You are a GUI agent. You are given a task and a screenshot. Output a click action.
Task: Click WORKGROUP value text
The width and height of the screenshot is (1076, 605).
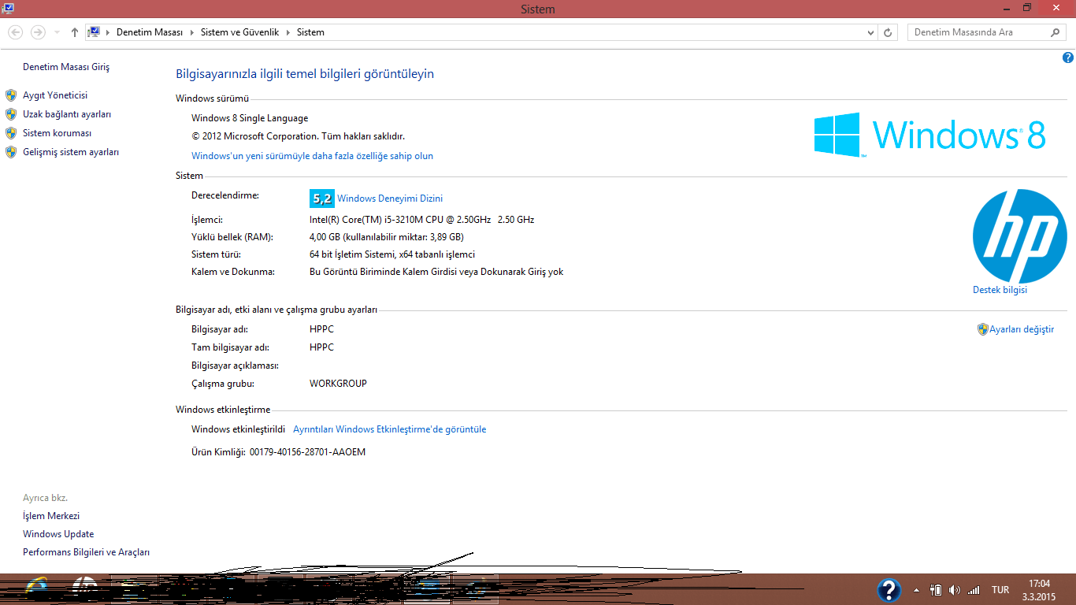click(x=338, y=384)
